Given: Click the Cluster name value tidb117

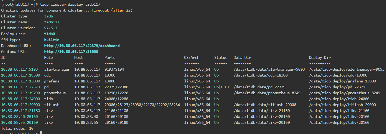Looking at the screenshot, I should [52, 22].
